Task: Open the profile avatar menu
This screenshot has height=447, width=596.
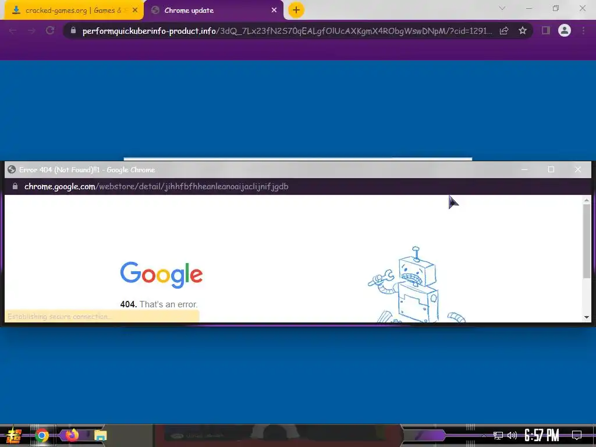Action: [565, 30]
